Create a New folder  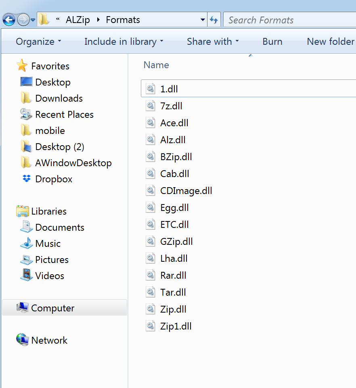click(331, 42)
